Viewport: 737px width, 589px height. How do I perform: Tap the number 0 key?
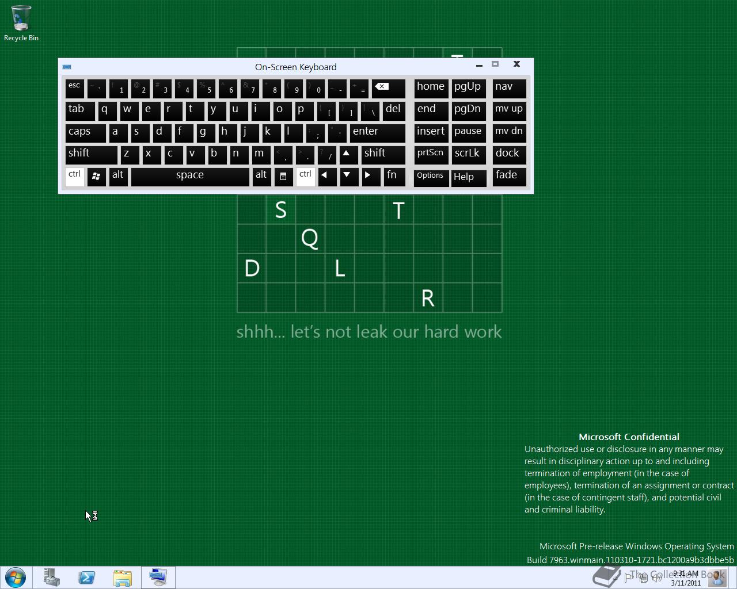point(316,89)
